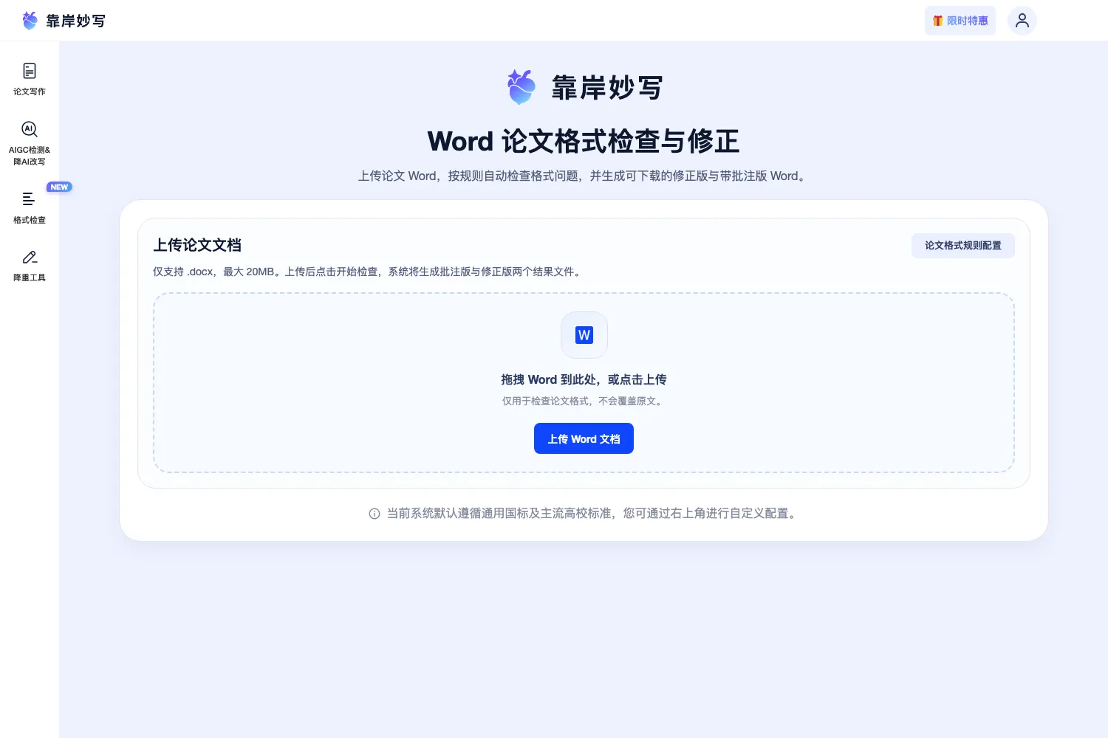Click the 靠岸妙写 logo icon in header
1108x738 pixels.
tap(30, 20)
